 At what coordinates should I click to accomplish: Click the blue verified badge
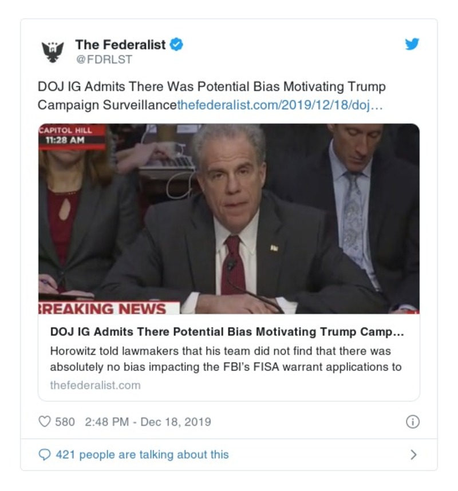(x=177, y=45)
